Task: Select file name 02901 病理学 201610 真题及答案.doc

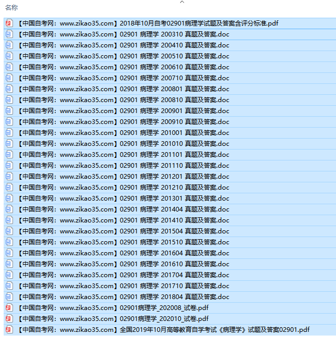Action: point(175,264)
